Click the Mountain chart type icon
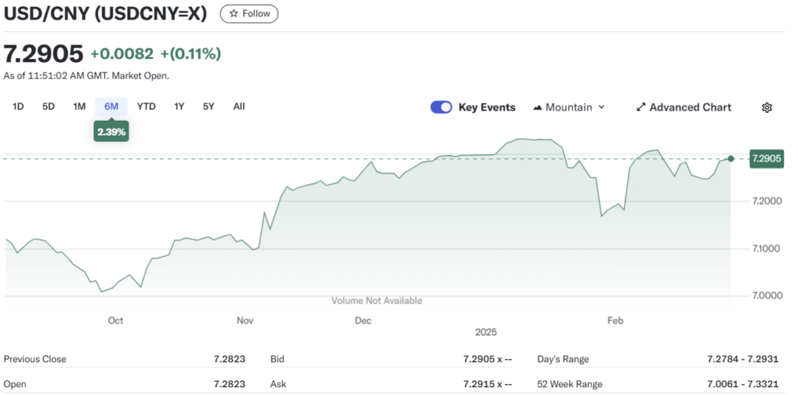 [x=538, y=108]
